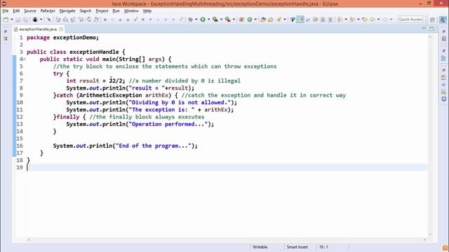The width and height of the screenshot is (449, 252).
Task: Expand the Run configurations dropdown arrow
Action: (209, 20)
